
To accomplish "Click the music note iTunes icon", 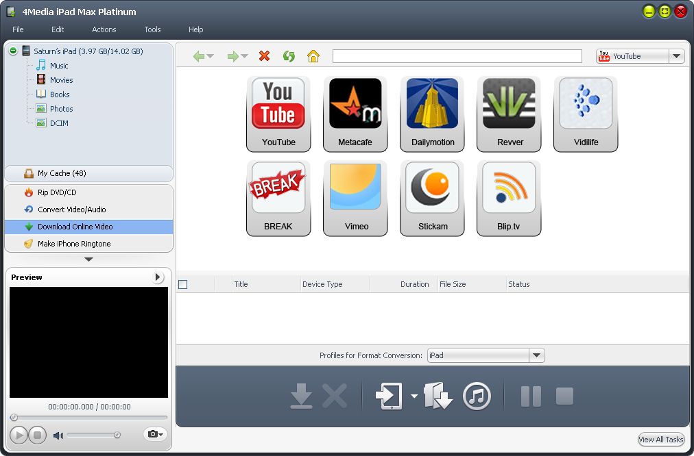I will [x=477, y=396].
